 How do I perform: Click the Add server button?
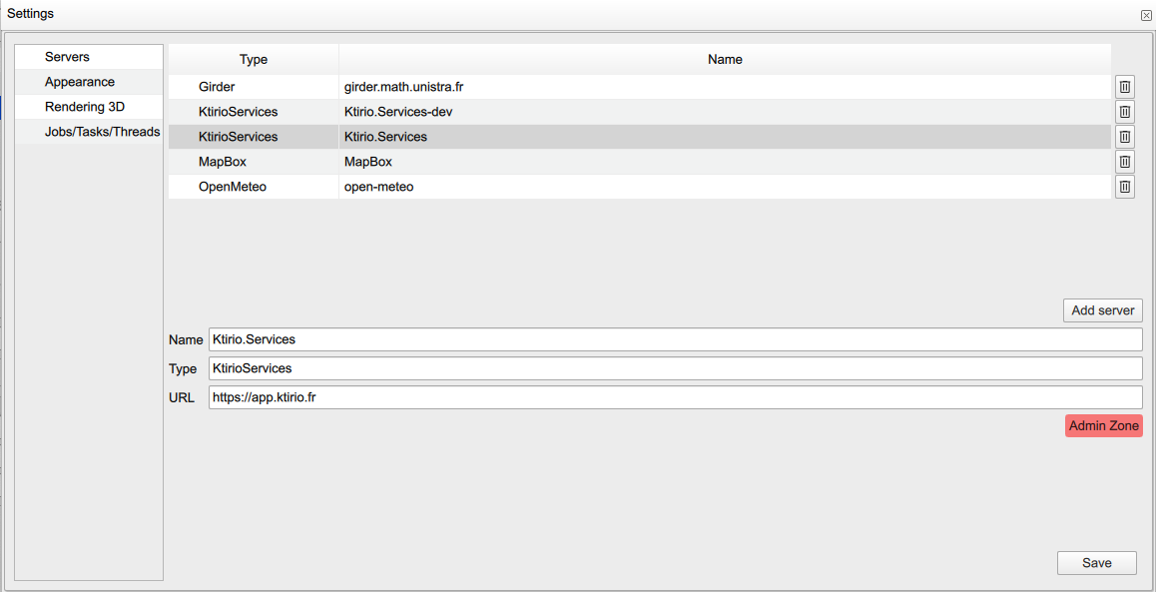[1102, 309]
